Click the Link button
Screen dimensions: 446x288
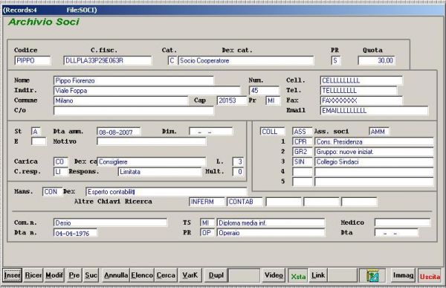click(x=318, y=275)
